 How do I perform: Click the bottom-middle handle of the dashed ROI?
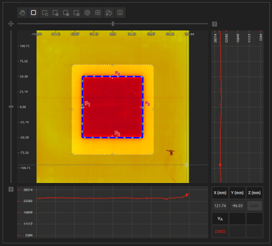112,154
